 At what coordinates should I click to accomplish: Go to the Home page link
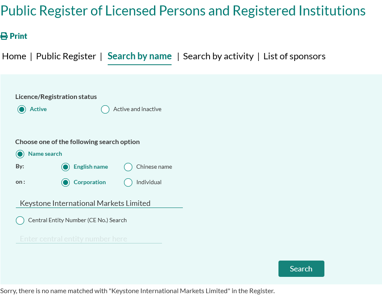tap(14, 56)
